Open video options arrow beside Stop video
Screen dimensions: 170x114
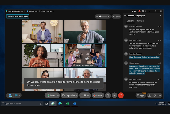[77, 96]
